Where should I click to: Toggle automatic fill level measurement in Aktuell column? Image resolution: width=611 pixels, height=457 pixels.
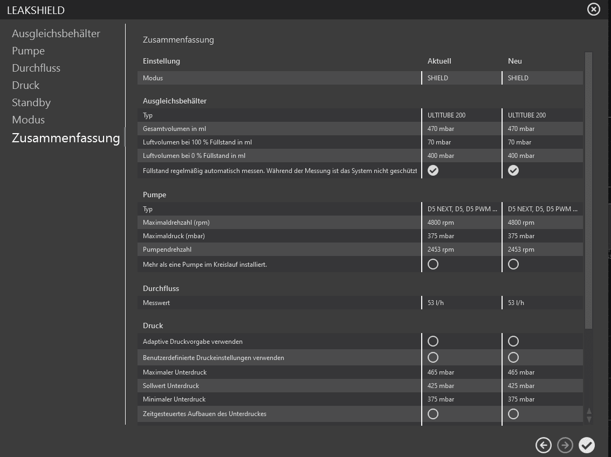click(x=433, y=170)
